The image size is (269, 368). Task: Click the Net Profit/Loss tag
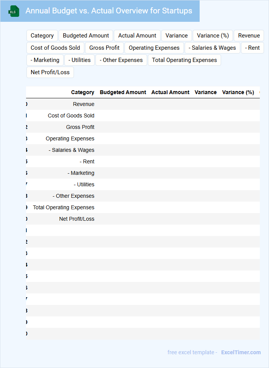50,72
